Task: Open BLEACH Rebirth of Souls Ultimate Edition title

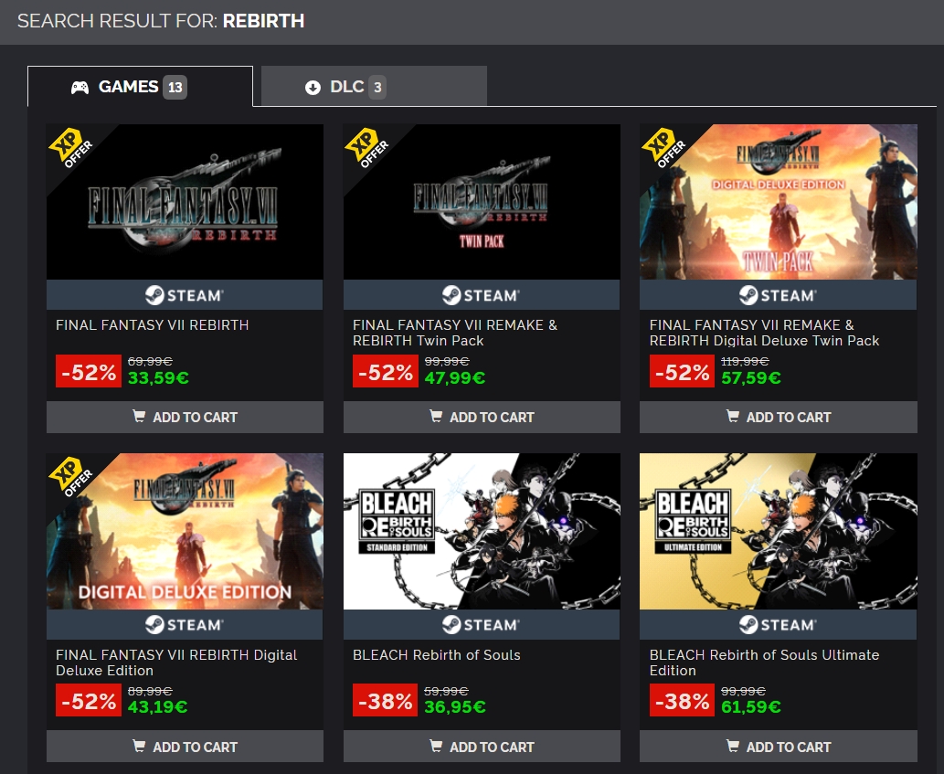Action: pyautogui.click(x=764, y=662)
